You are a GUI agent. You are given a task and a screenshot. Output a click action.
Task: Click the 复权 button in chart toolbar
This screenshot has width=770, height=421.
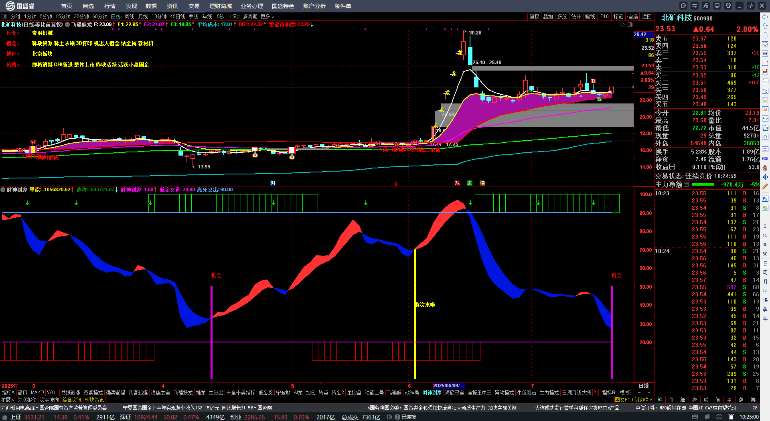(x=535, y=16)
